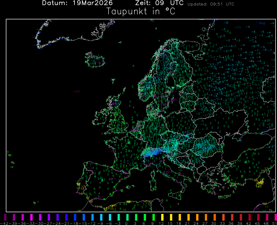Click the 9 °C bright green swatch
Viewport: 277px width, 225px height.
point(153,217)
